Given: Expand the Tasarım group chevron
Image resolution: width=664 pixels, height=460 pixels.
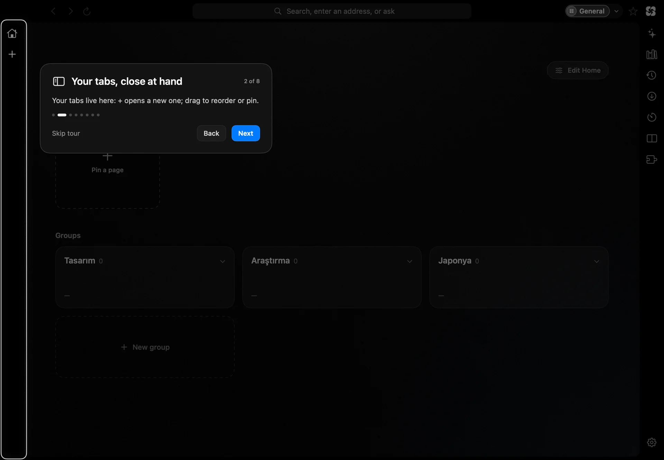Looking at the screenshot, I should 223,261.
